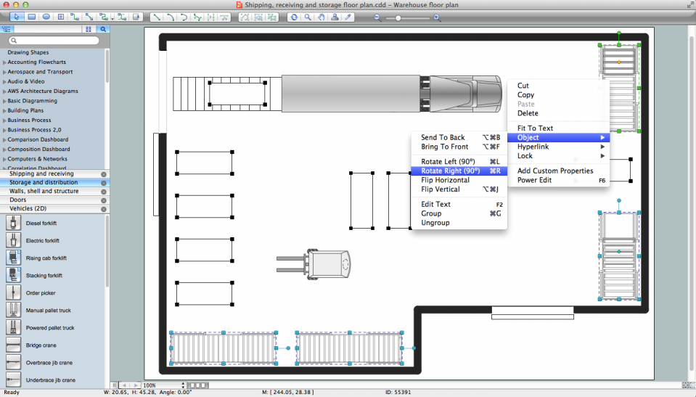Choose Rotate Right (90°) from submenu
Image resolution: width=696 pixels, height=397 pixels.
[x=451, y=171]
